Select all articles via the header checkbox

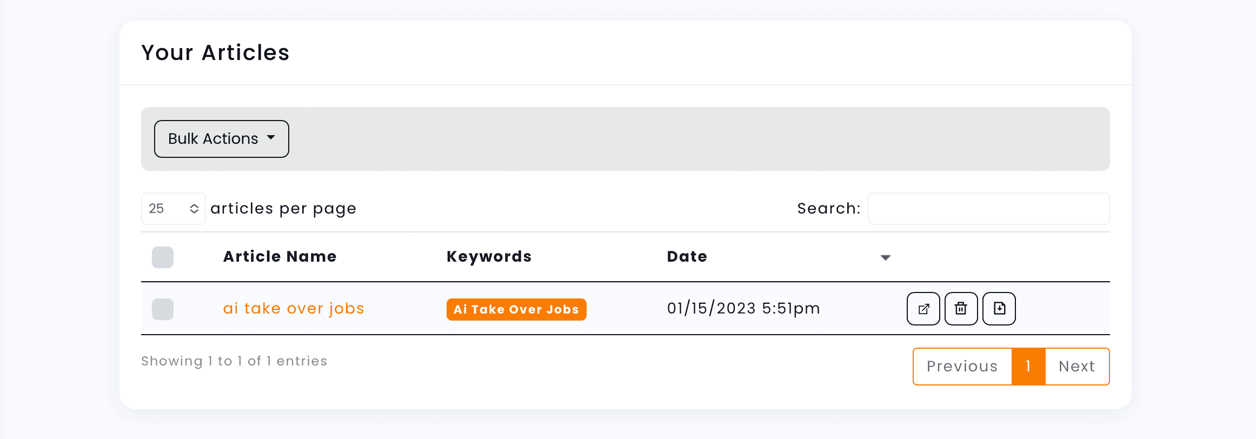tap(162, 257)
